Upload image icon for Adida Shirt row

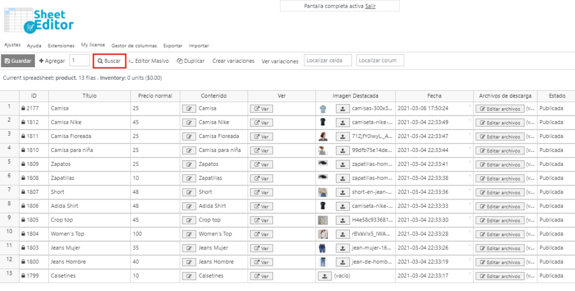pos(343,206)
